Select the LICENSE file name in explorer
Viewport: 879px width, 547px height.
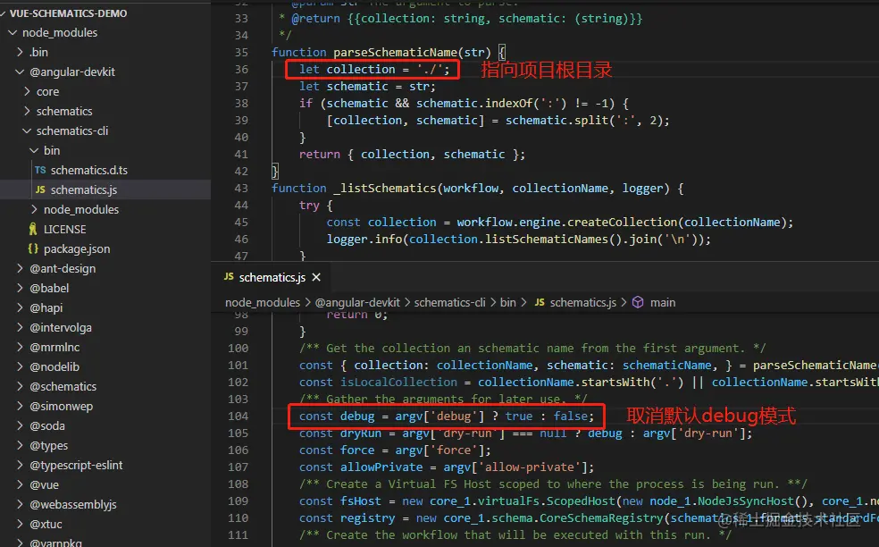tap(65, 229)
